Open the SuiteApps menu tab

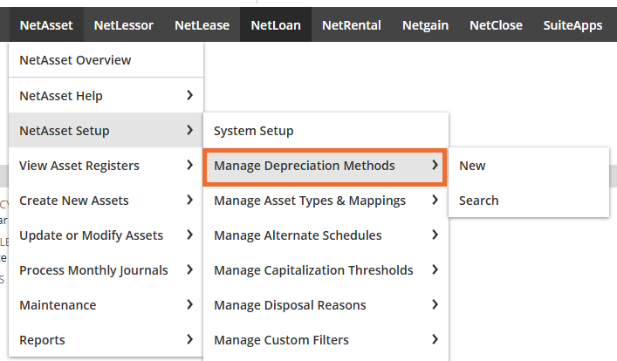(x=572, y=25)
